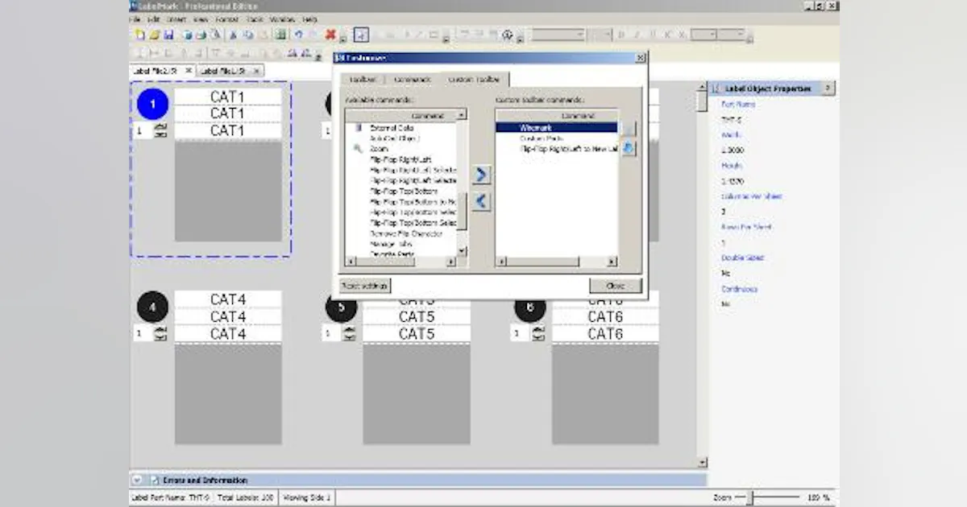Select Flip-Flop Right/Left to New Label entry
967x507 pixels.
(569, 149)
